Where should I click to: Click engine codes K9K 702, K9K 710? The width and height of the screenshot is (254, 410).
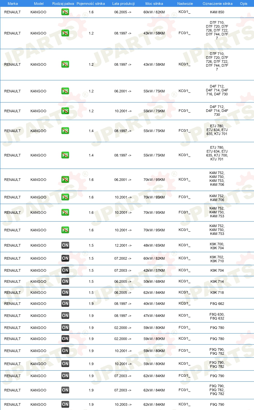coord(217,259)
